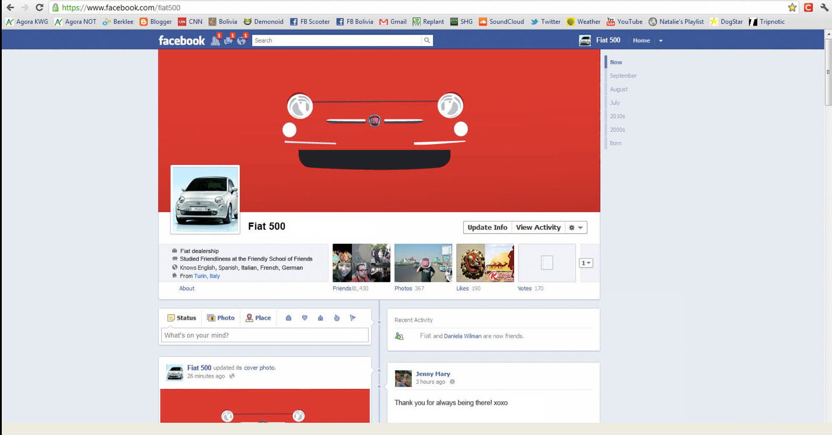The image size is (832, 435).
Task: Open the SoundCloud bookmark
Action: tap(501, 22)
